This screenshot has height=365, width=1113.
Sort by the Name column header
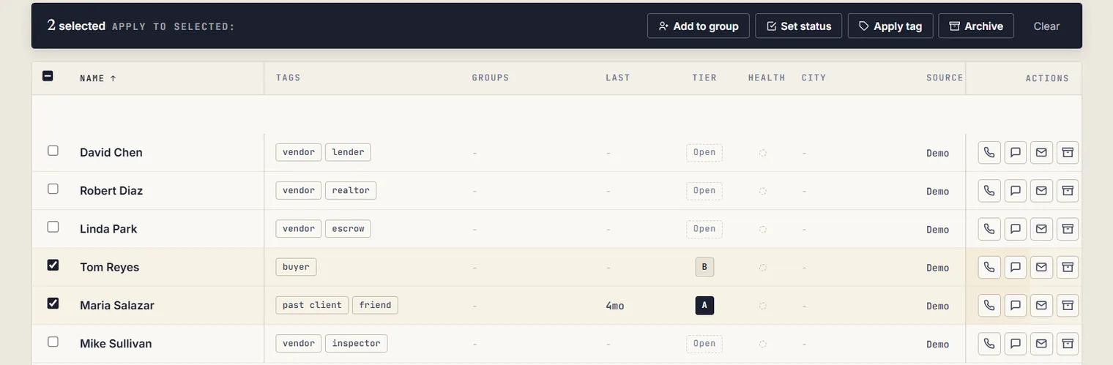(98, 78)
